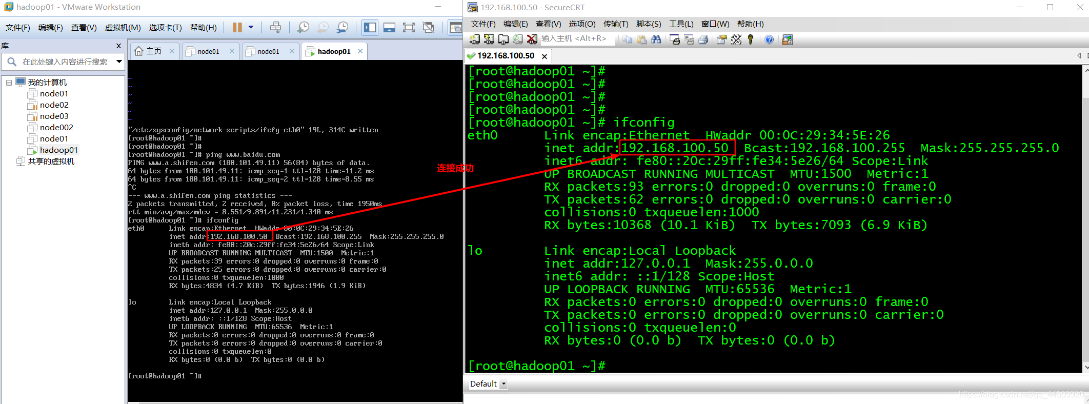Collapse the 我的计算机 tree node
1089x404 pixels.
tap(9, 83)
